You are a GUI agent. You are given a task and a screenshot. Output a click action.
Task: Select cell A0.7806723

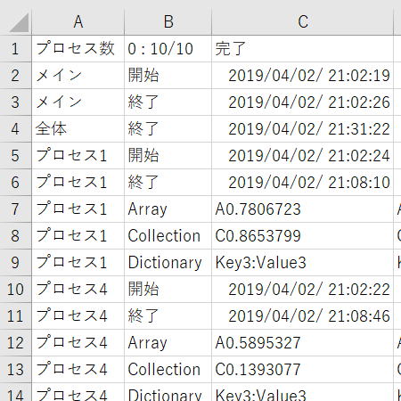tap(303, 209)
